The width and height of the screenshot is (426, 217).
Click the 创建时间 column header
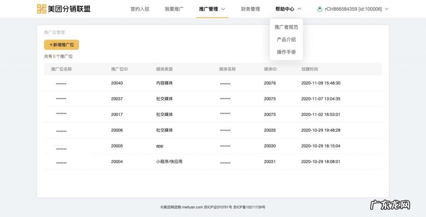[310, 69]
